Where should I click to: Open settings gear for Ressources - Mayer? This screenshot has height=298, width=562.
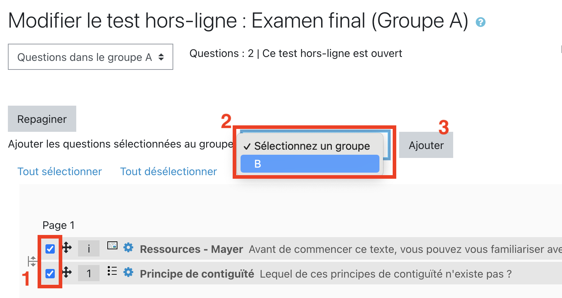(128, 247)
